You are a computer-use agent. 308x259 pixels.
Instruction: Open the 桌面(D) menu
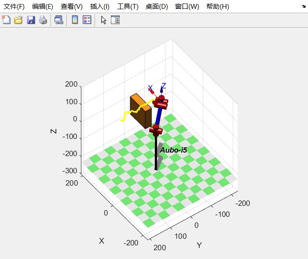[157, 7]
